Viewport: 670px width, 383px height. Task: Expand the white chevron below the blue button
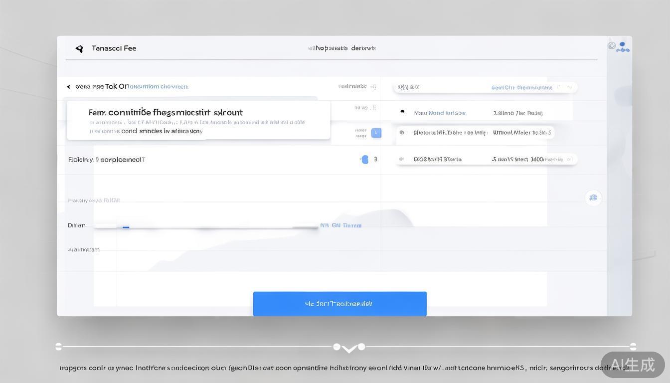[x=349, y=349]
